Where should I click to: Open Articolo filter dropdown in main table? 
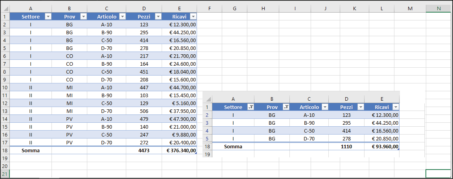pyautogui.click(x=122, y=17)
